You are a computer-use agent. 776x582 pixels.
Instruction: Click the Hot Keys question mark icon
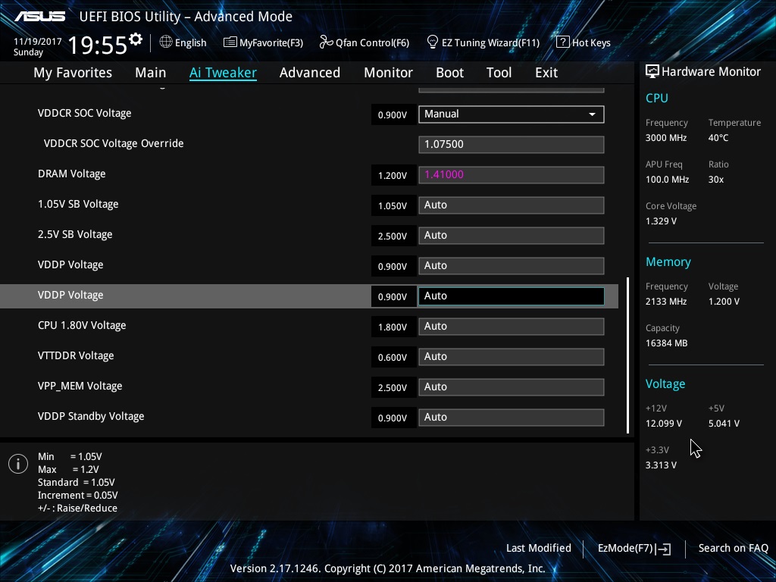click(x=563, y=42)
